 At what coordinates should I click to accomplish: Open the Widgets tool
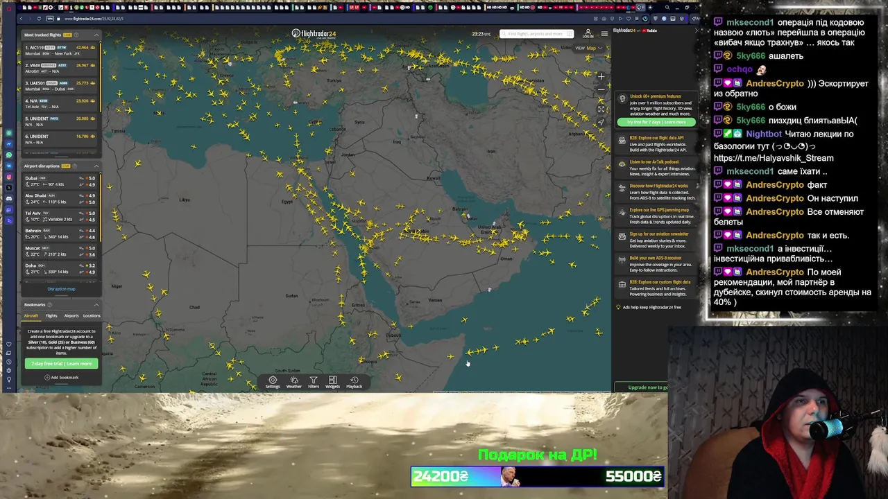pos(333,382)
